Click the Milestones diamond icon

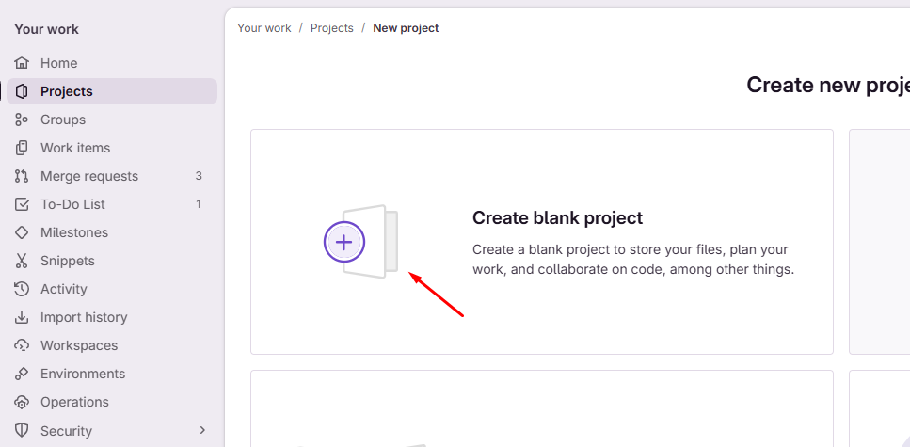point(22,232)
